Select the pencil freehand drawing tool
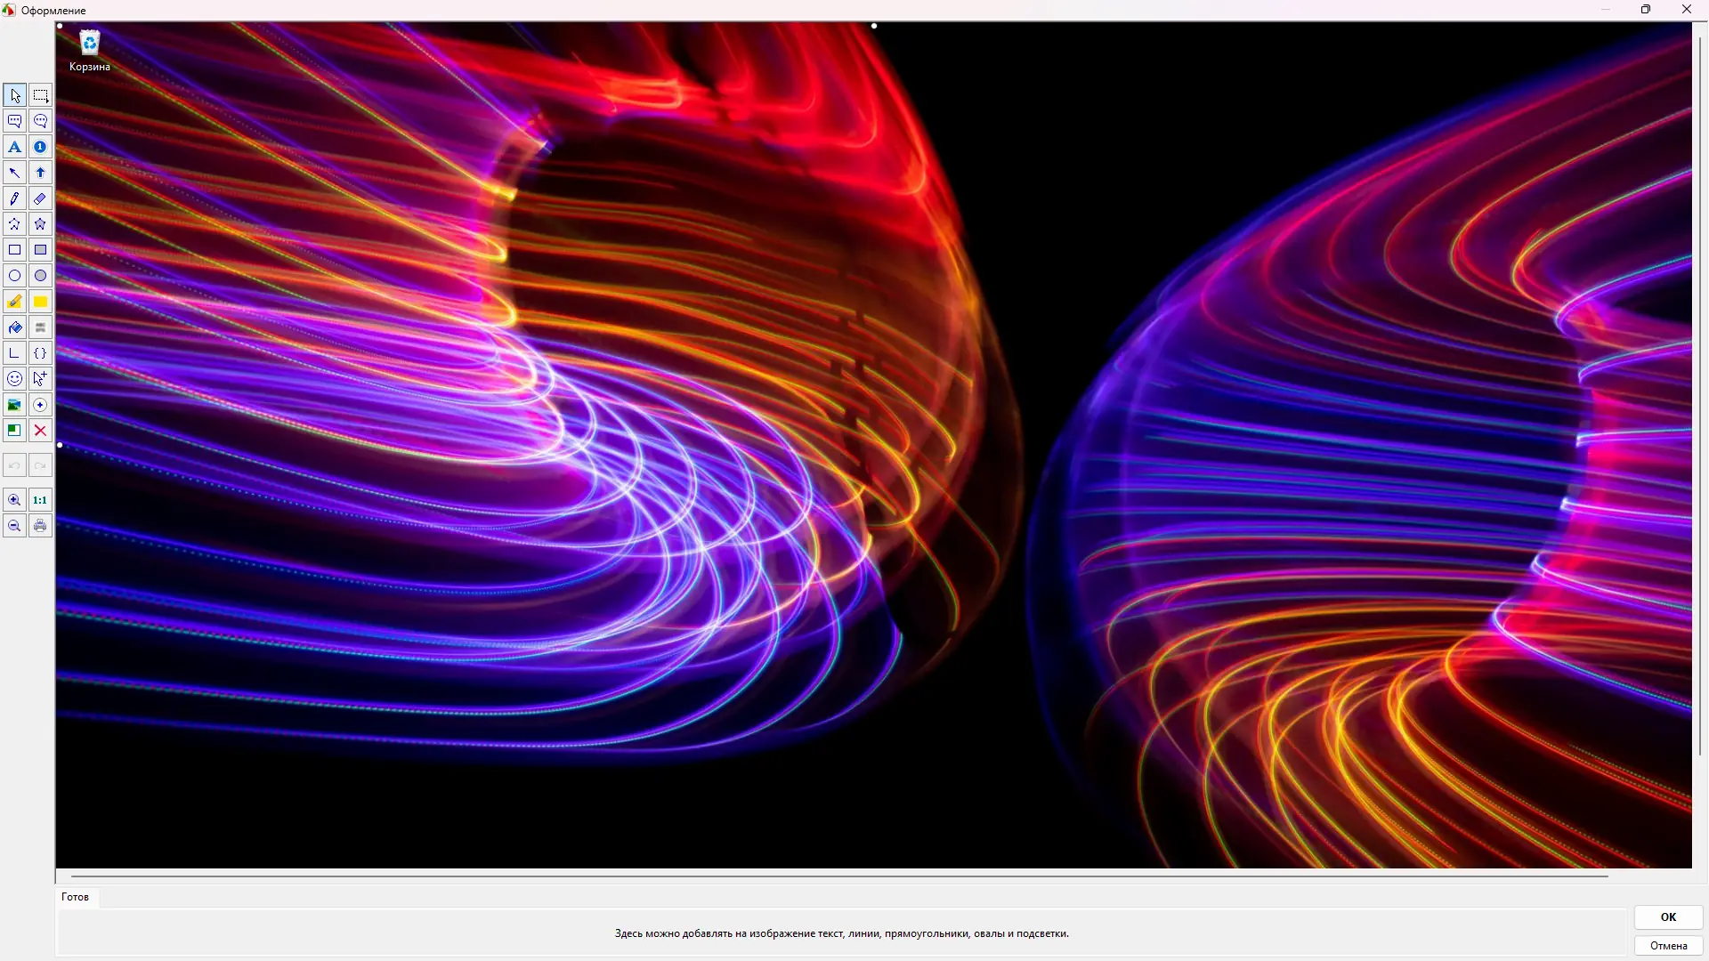The width and height of the screenshot is (1709, 961). [14, 198]
